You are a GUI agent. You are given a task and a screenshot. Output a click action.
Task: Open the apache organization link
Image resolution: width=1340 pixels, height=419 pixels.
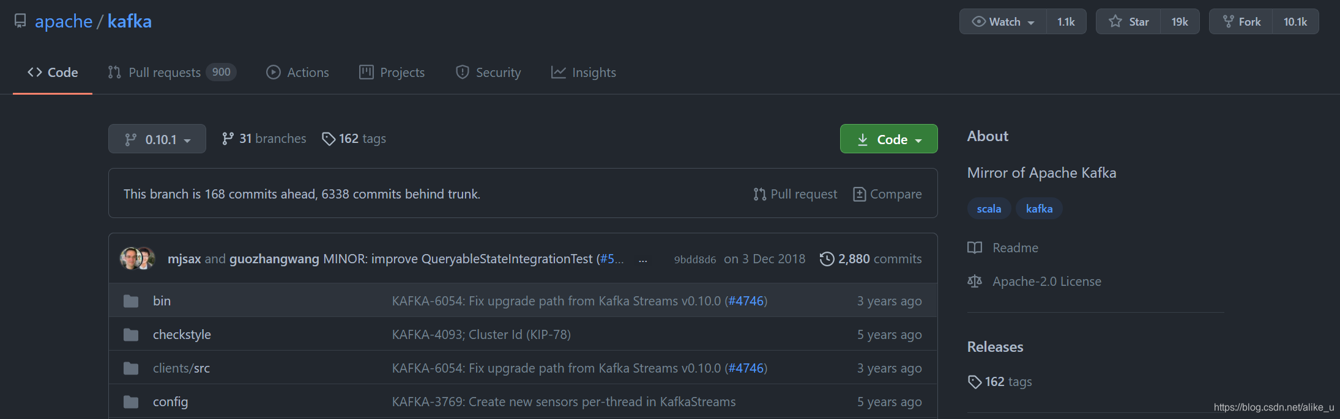[64, 21]
